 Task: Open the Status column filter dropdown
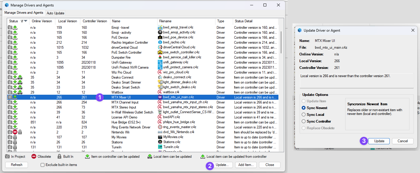click(24, 21)
